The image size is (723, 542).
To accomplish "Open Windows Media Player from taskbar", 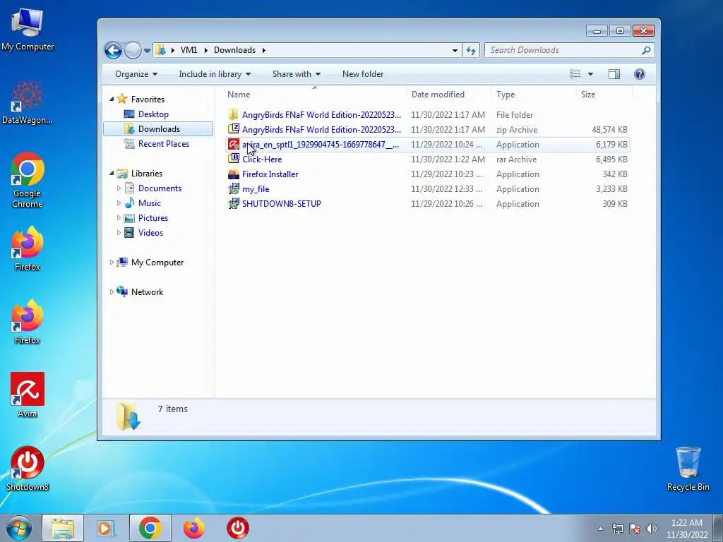I will tap(106, 528).
